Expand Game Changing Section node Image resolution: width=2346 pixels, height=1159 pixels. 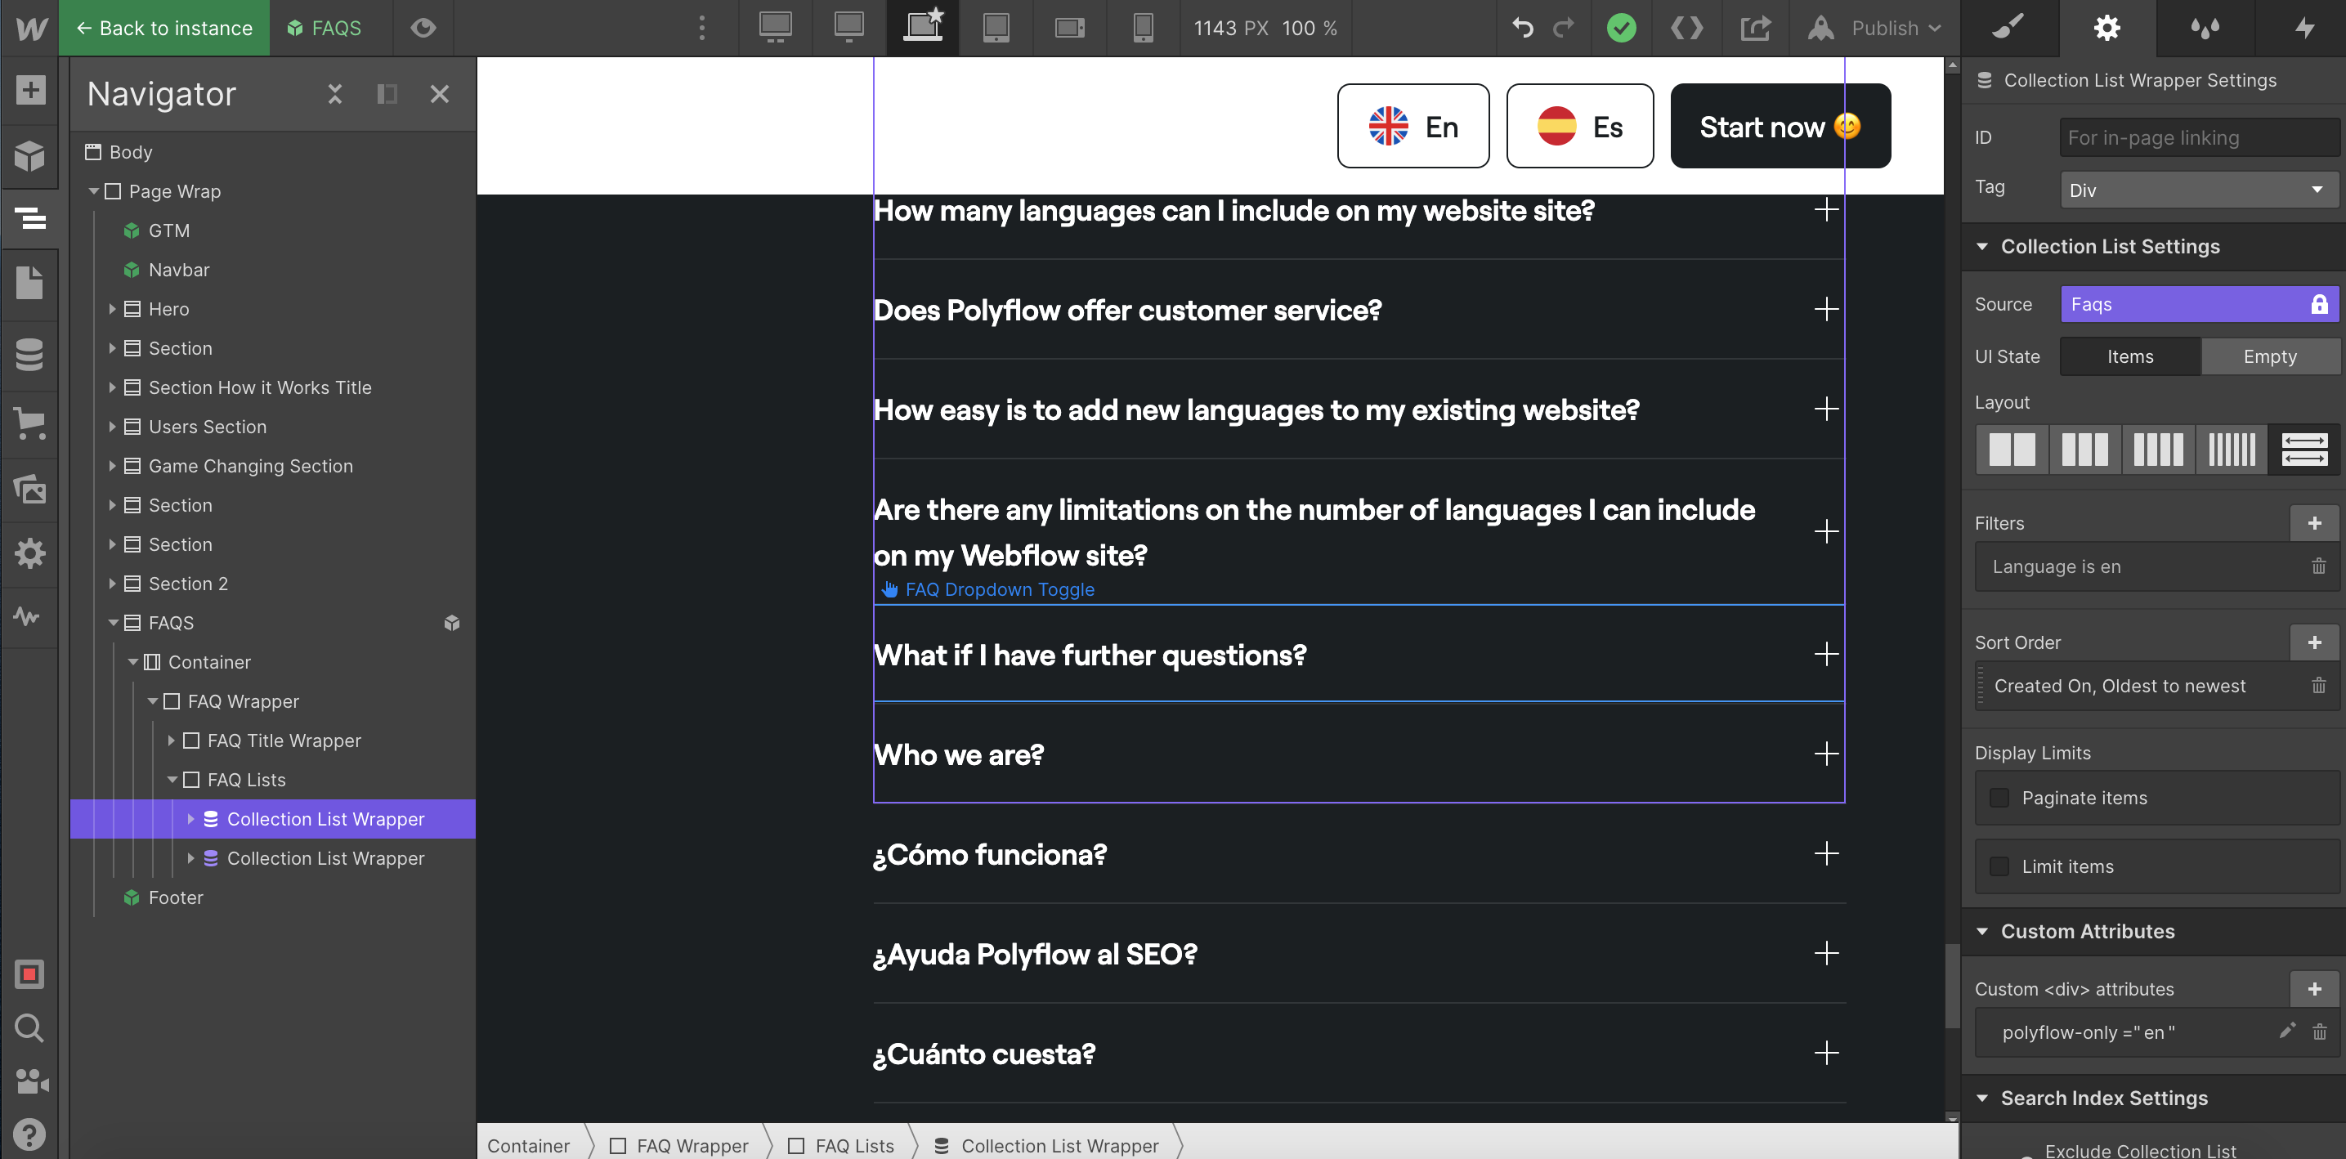click(x=112, y=466)
